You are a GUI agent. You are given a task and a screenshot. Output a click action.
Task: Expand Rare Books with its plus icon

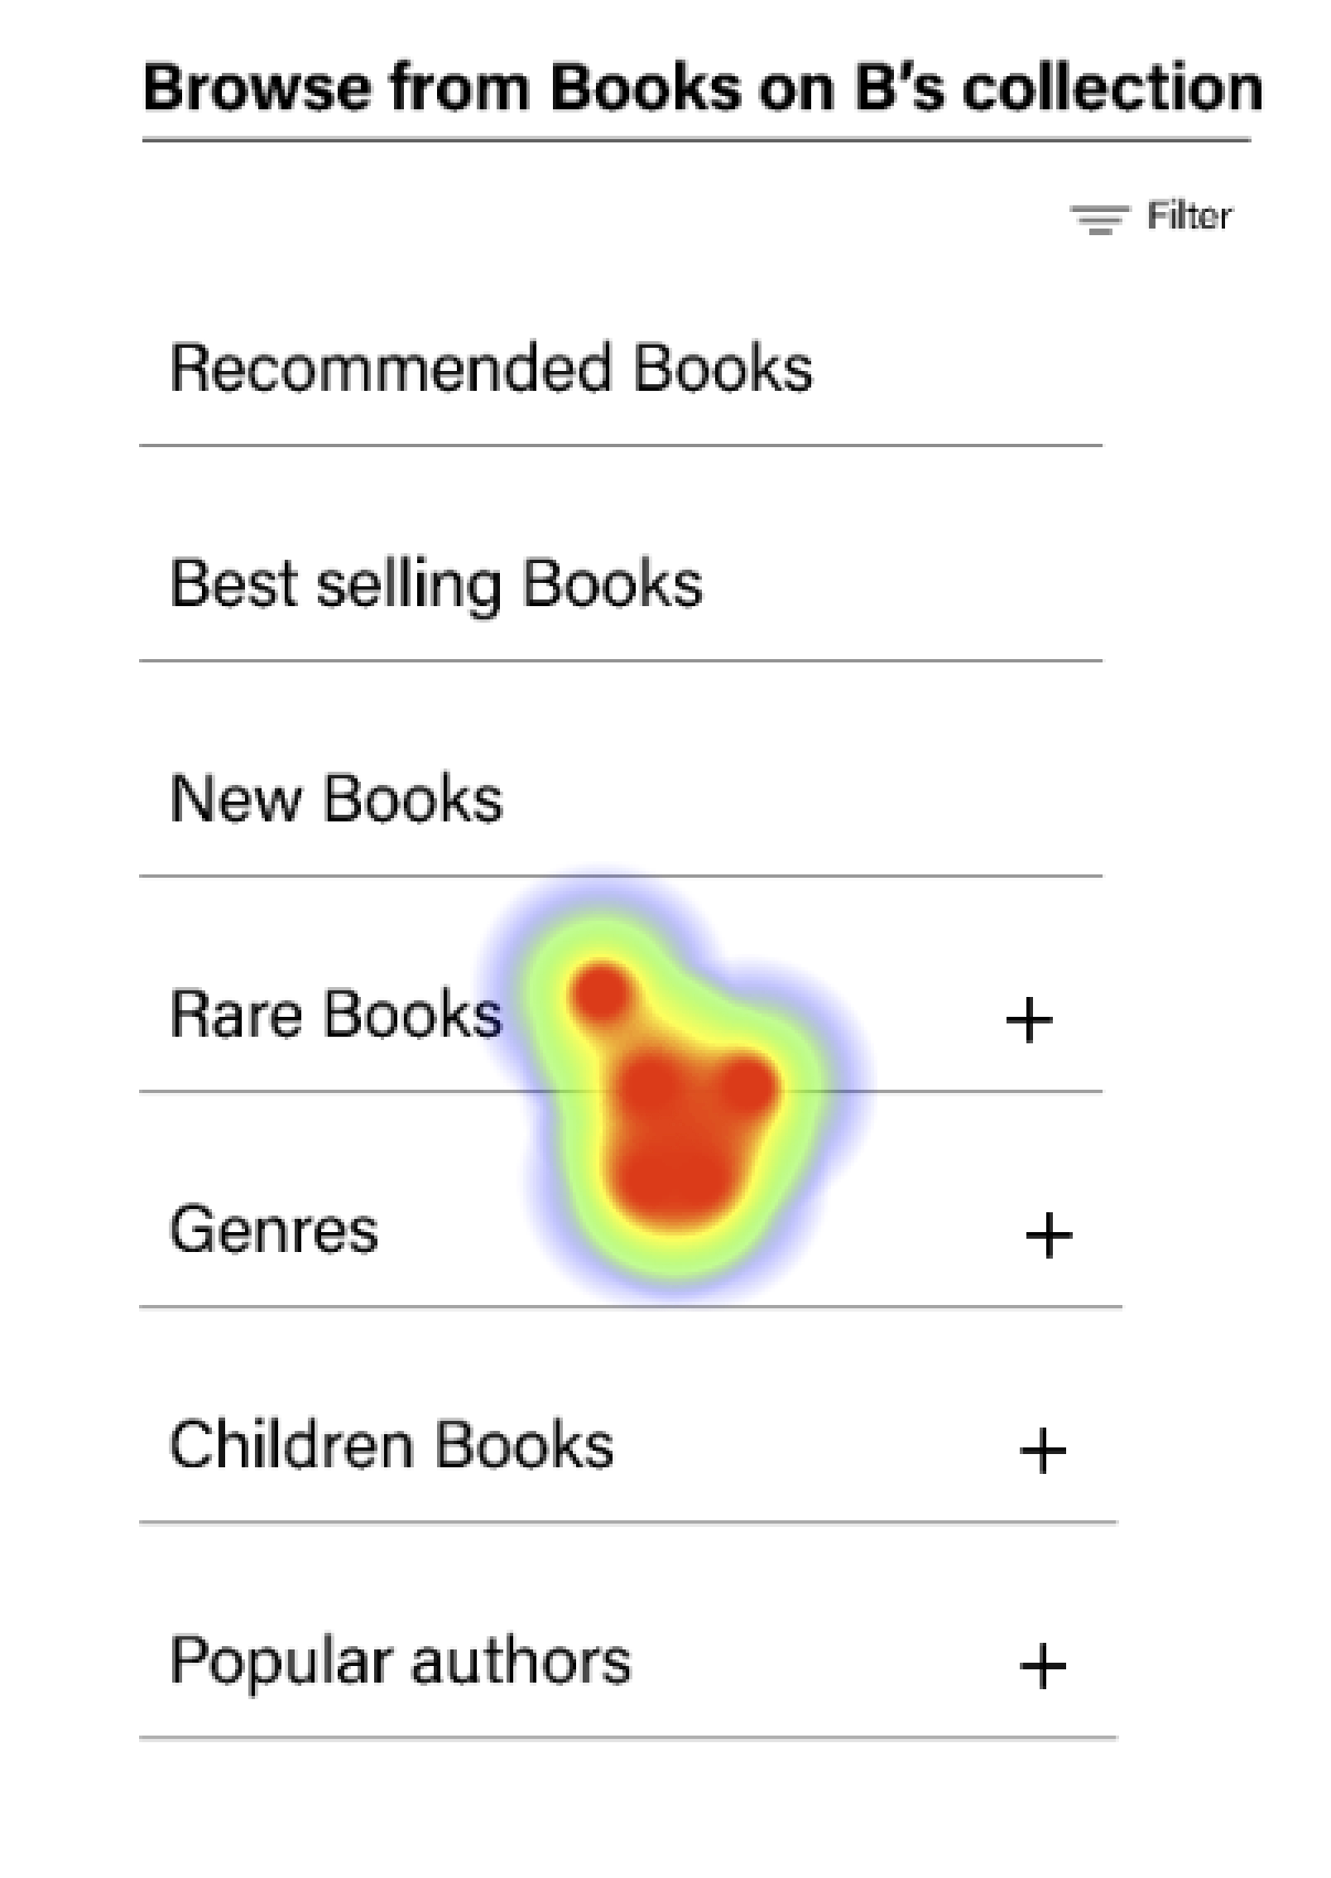(x=1029, y=1020)
